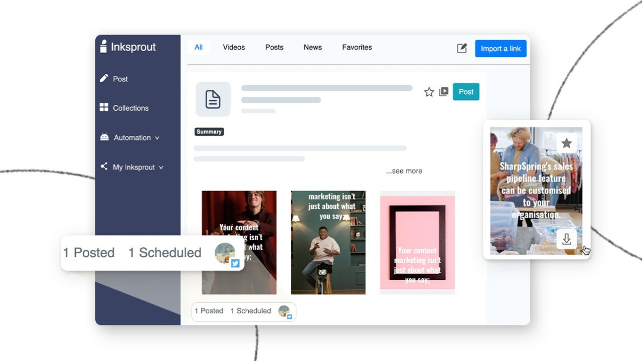The image size is (642, 361).
Task: Click the Automation robot icon
Action: click(x=104, y=137)
